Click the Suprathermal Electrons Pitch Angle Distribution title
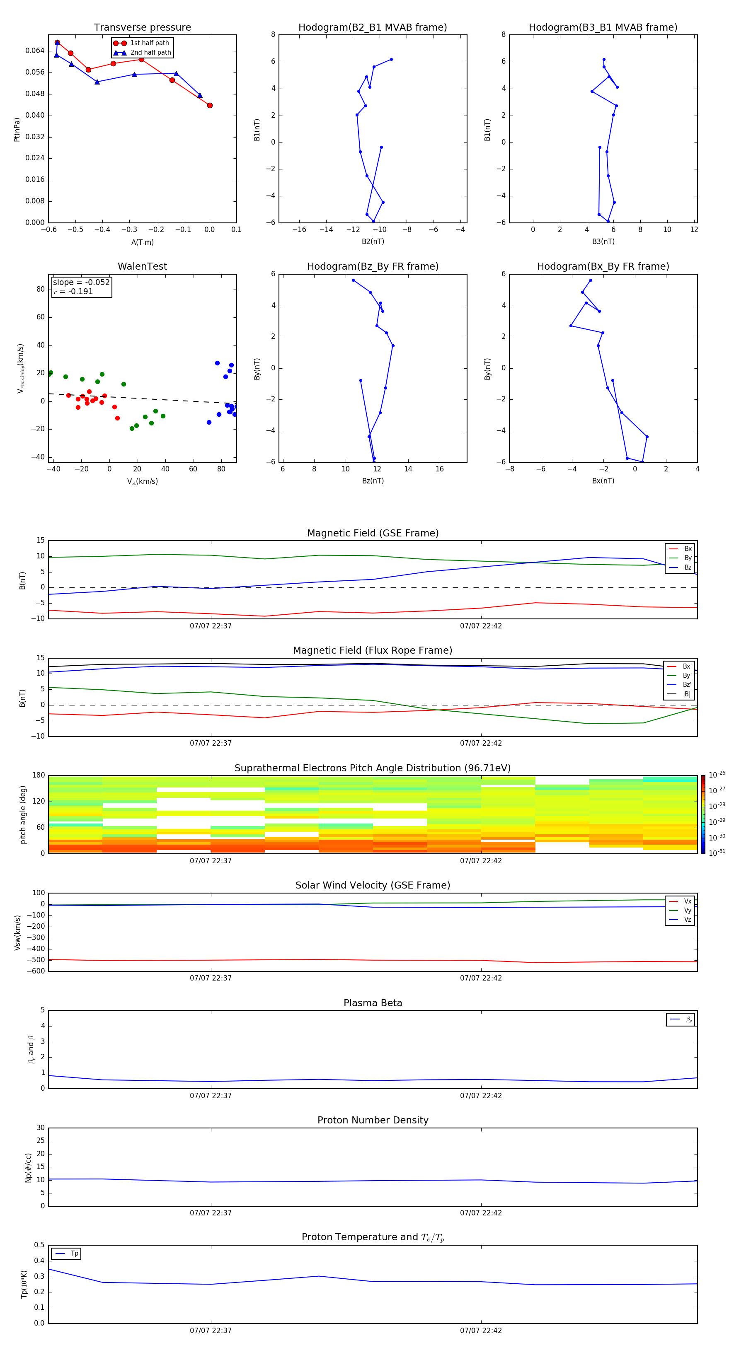 click(x=373, y=768)
